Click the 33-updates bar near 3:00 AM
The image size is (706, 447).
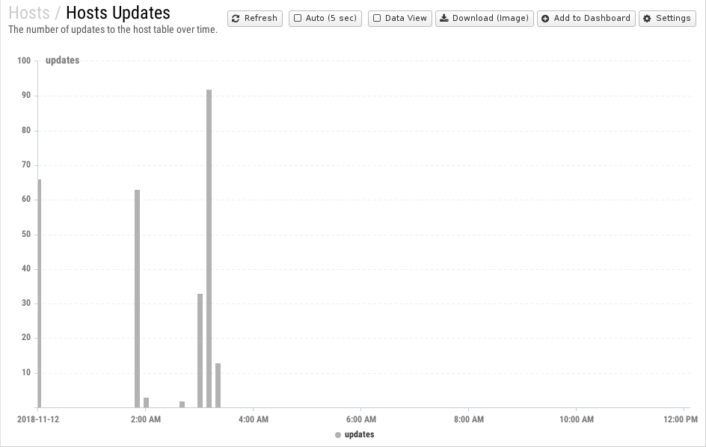(x=200, y=351)
